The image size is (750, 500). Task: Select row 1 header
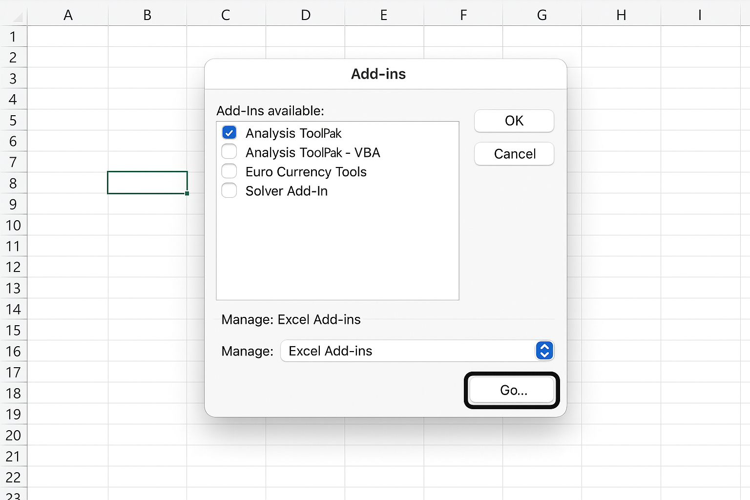13,37
